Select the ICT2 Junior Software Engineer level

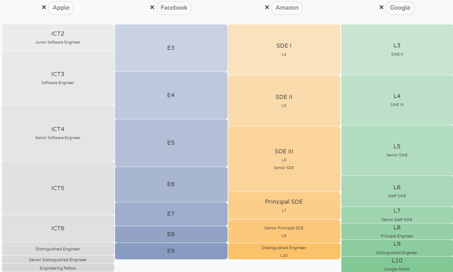coord(58,37)
